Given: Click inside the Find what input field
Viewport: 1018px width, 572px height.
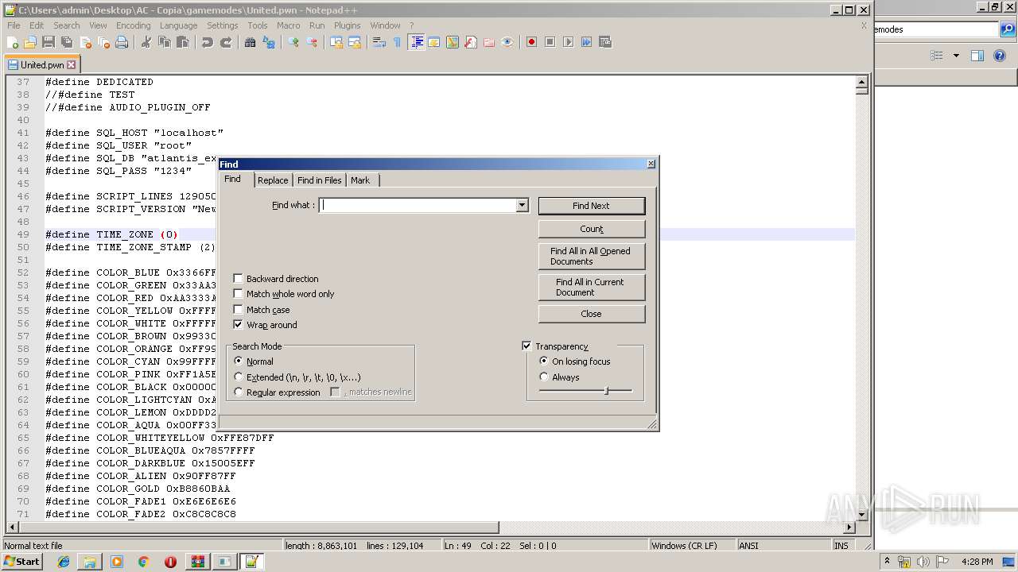Looking at the screenshot, I should tap(418, 205).
